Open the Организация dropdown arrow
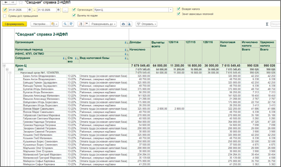Viewport: 281px width, 167px height. pos(171,10)
